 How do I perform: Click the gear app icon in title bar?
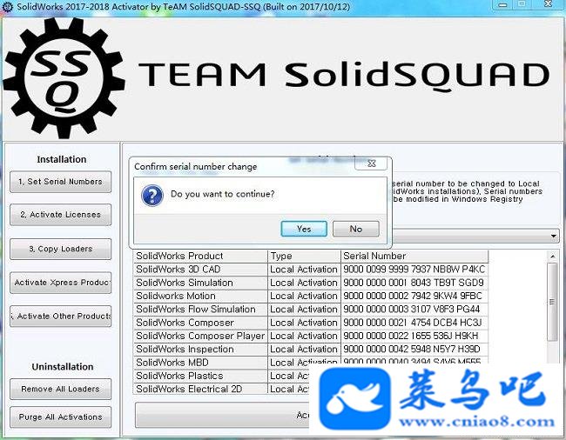pos(7,6)
